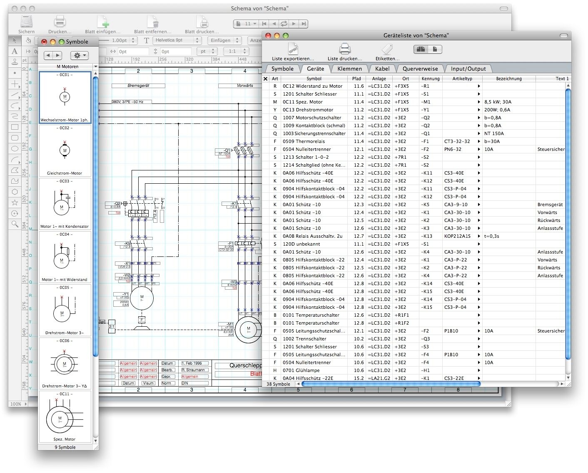Screen dimensions: 588x473
Task: Switch to the Klemmen tab
Action: coord(349,69)
